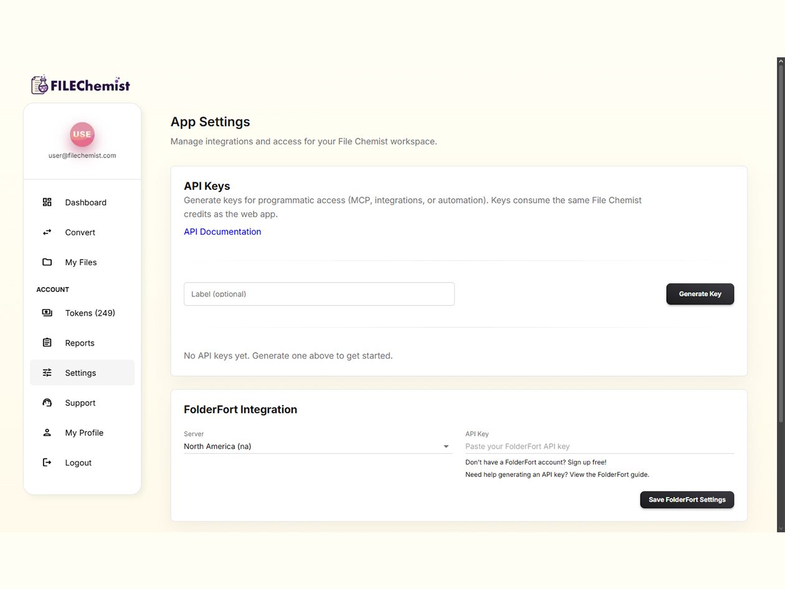Image resolution: width=785 pixels, height=589 pixels.
Task: Click the Convert arrows icon
Action: pos(47,232)
